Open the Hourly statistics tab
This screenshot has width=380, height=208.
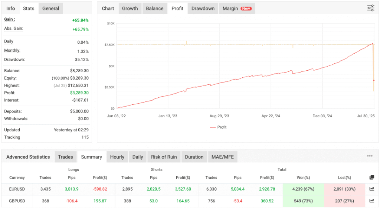click(x=117, y=157)
